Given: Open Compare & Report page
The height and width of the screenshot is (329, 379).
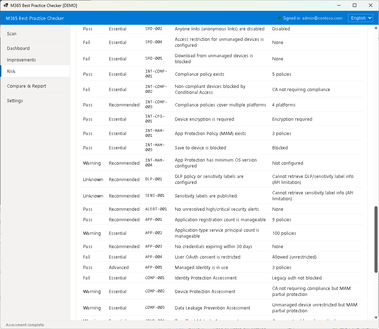Looking at the screenshot, I should pyautogui.click(x=27, y=86).
